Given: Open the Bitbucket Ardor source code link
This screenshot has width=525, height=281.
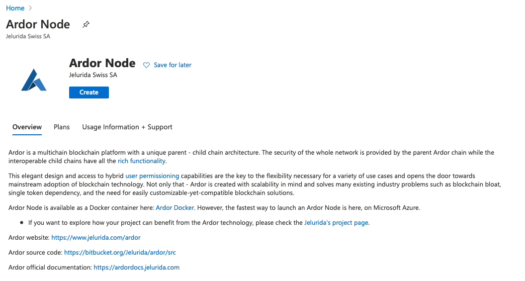Looking at the screenshot, I should click(x=120, y=253).
